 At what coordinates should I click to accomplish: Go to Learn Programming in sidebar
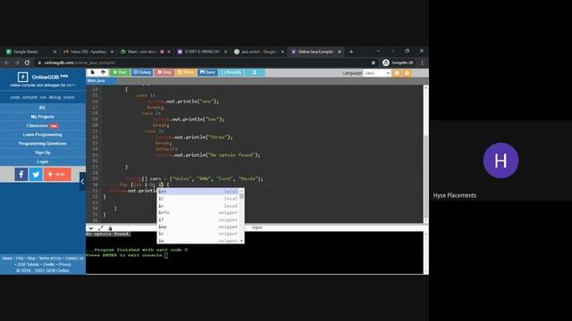click(42, 135)
